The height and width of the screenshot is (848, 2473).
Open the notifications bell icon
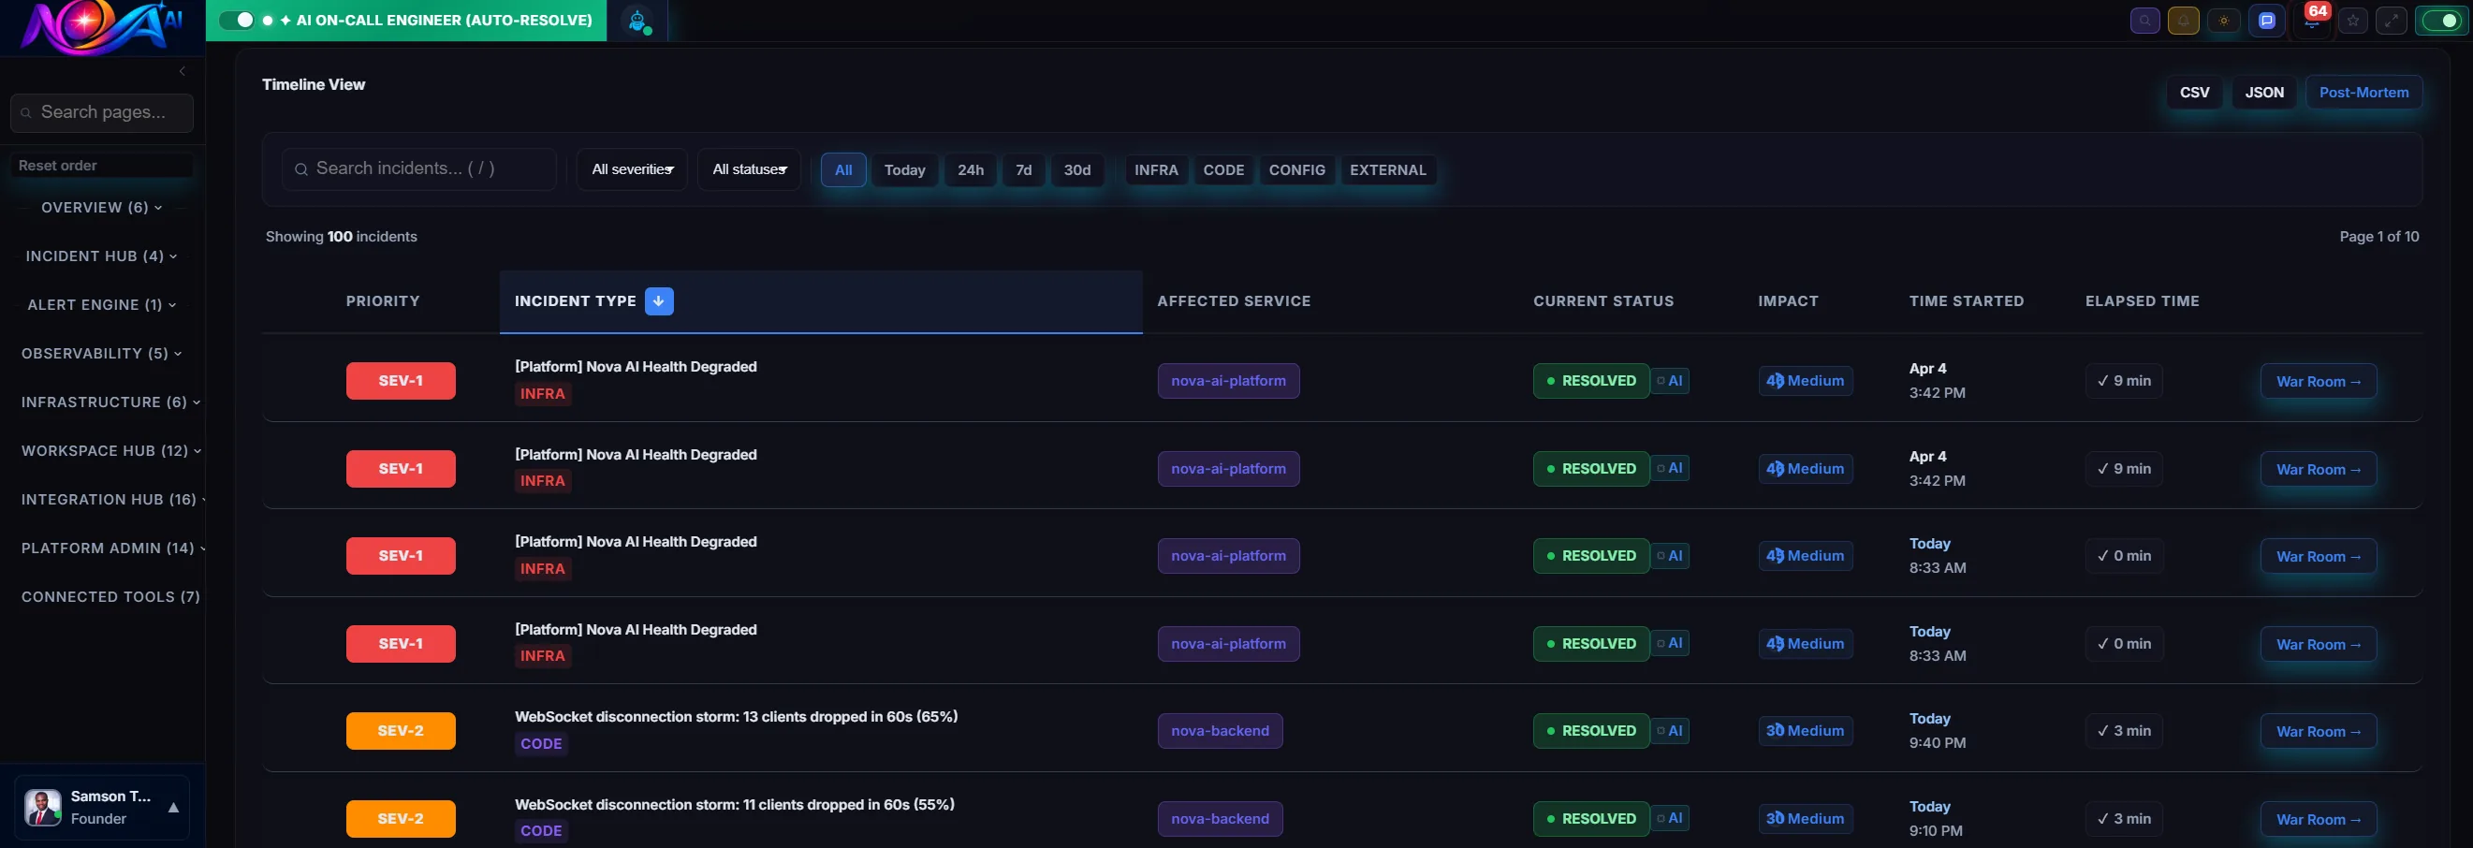point(2184,21)
